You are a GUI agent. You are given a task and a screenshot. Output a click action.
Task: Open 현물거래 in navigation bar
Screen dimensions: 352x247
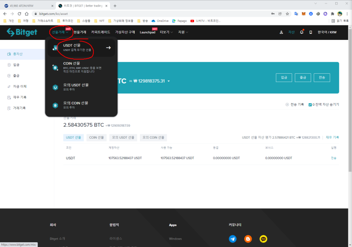80,32
